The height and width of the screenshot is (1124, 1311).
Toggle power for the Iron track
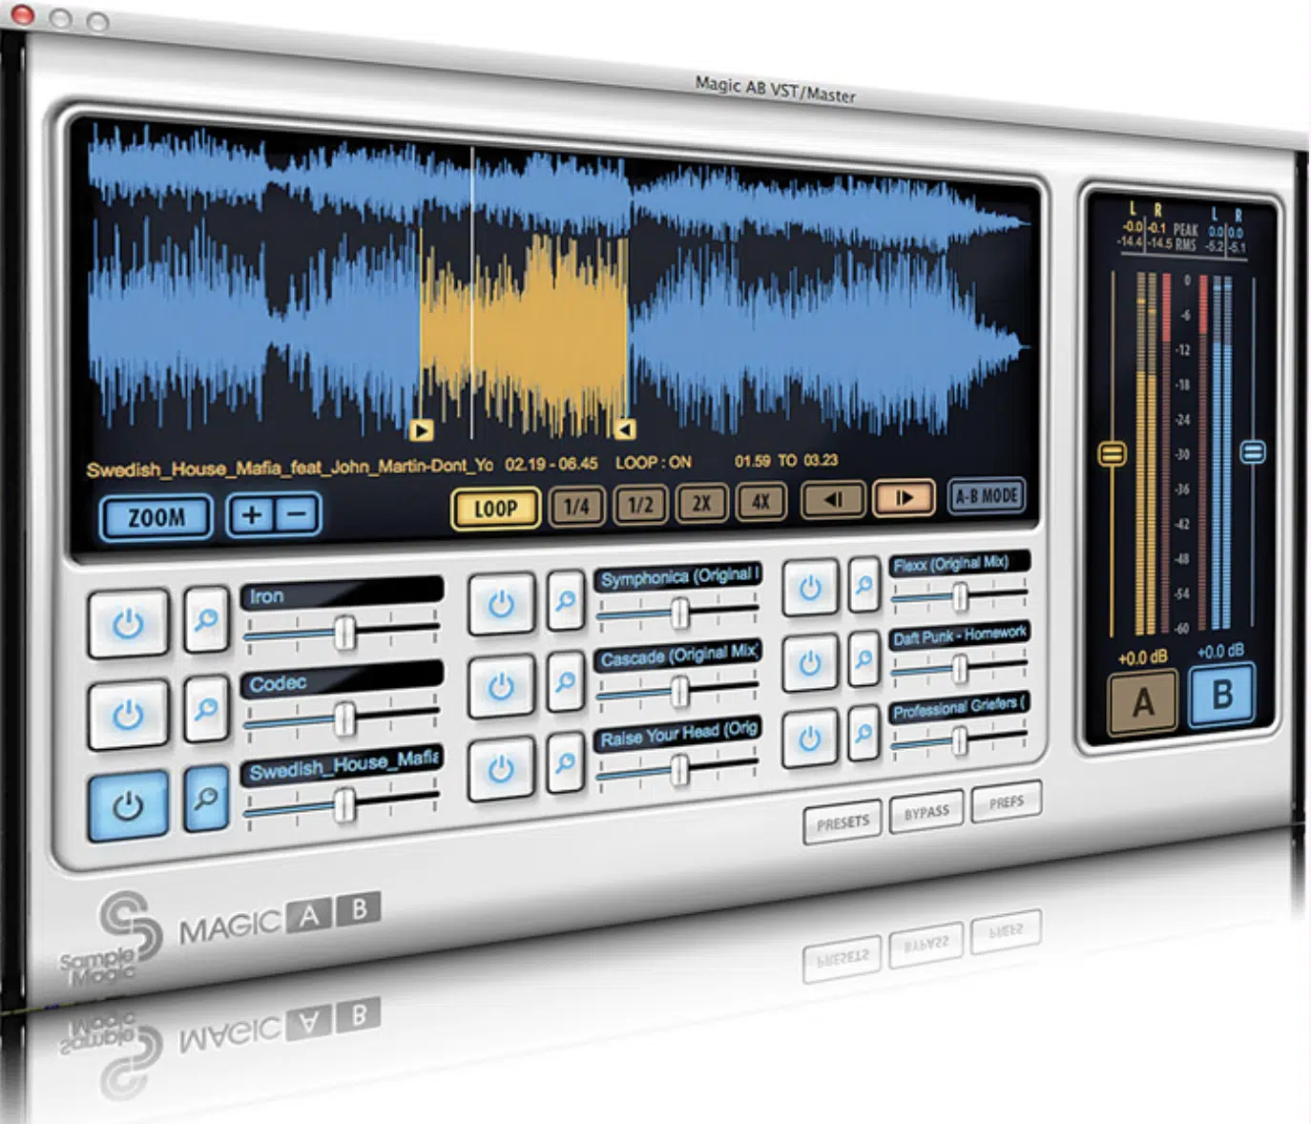pos(128,623)
